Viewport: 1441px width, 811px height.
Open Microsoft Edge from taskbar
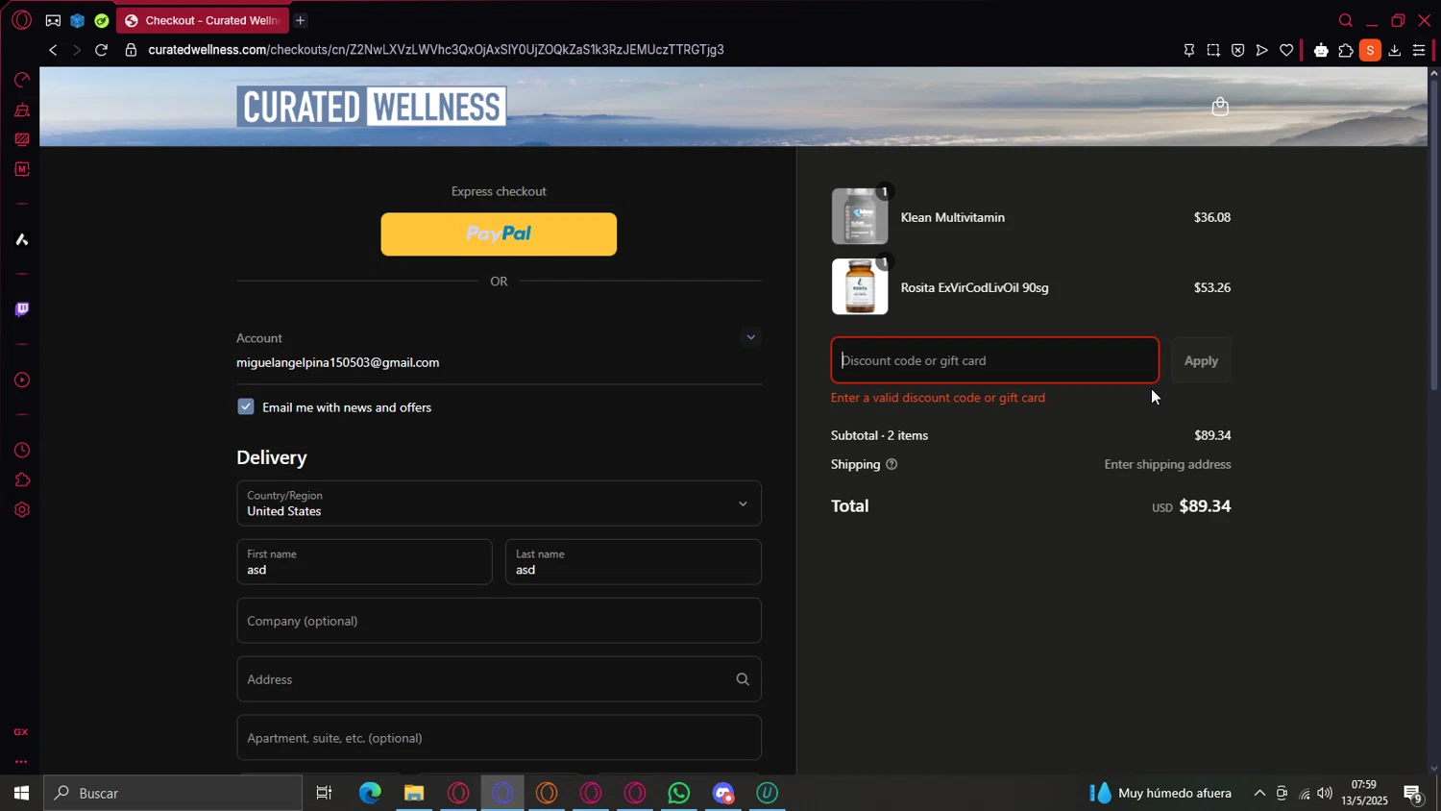click(x=370, y=793)
